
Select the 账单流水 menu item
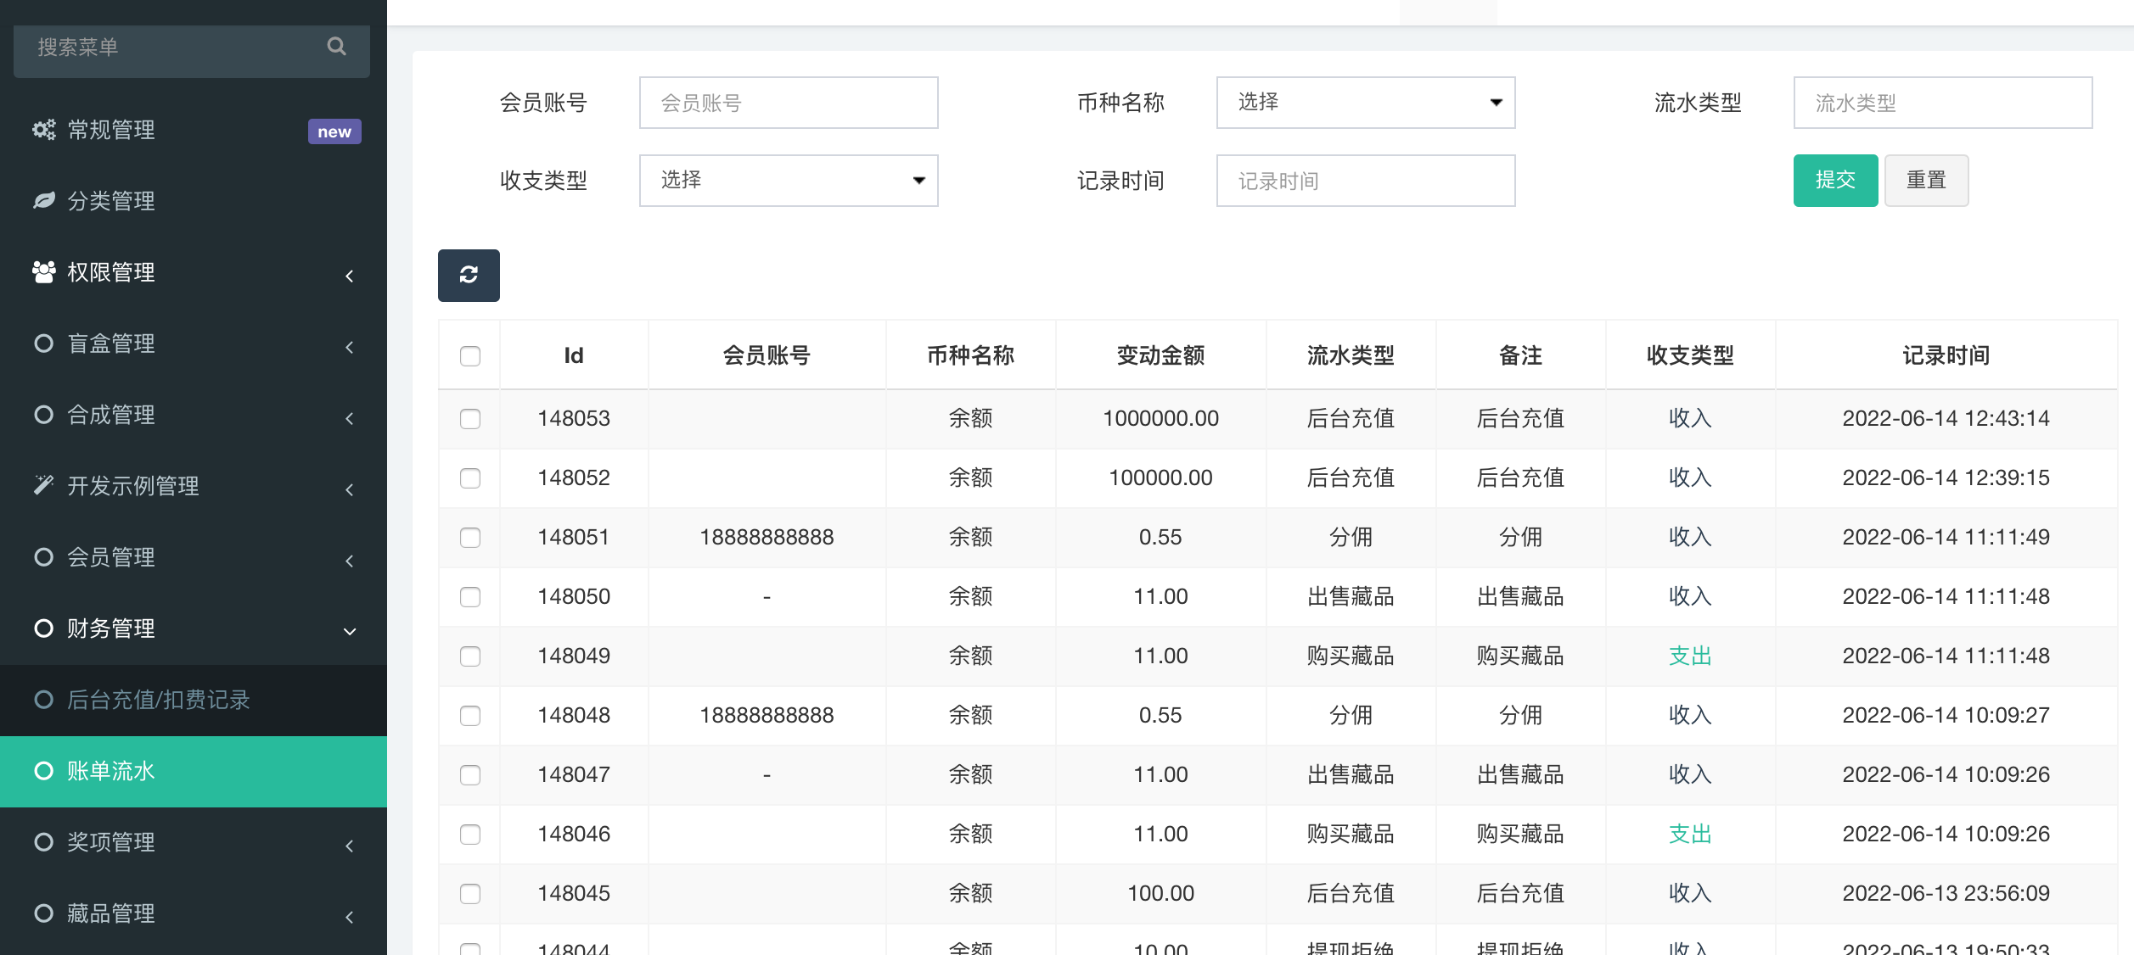tap(110, 771)
